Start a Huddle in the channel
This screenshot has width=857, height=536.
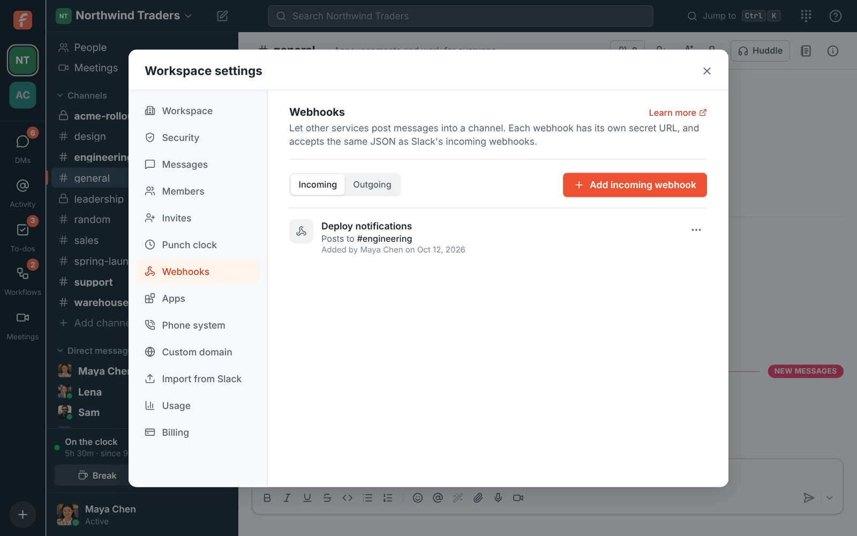[760, 51]
